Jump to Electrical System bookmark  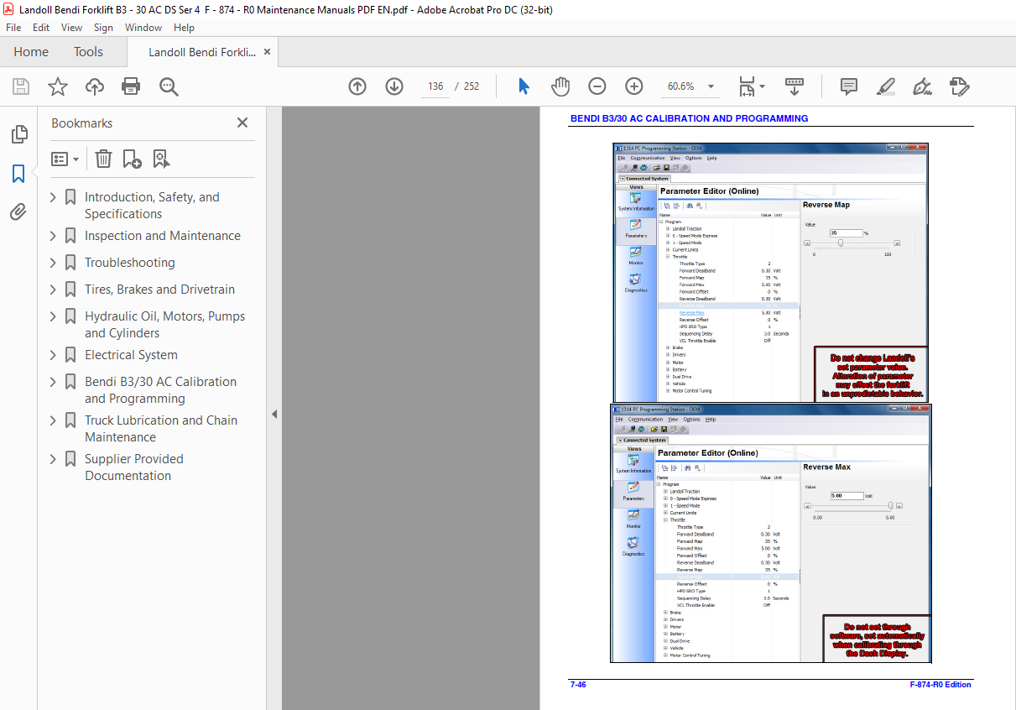coord(131,355)
